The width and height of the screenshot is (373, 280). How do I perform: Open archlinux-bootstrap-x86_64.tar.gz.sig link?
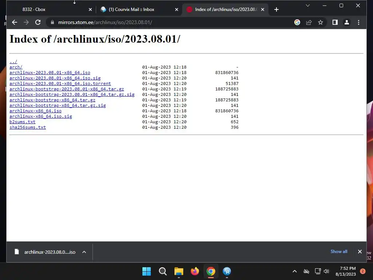coord(58,105)
